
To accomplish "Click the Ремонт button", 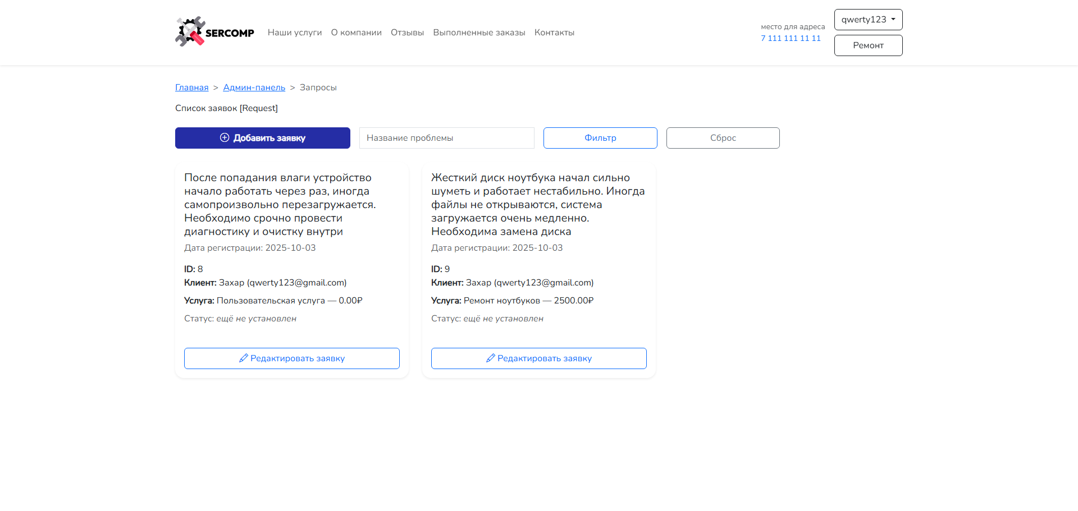I will pos(868,45).
